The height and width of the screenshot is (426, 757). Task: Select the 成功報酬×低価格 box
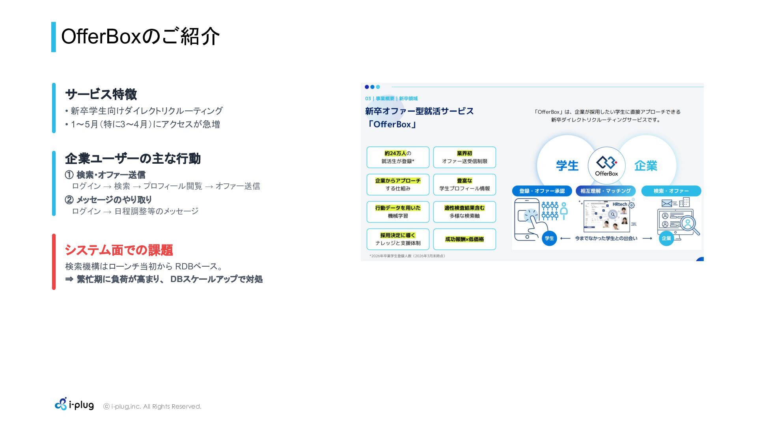pos(464,239)
